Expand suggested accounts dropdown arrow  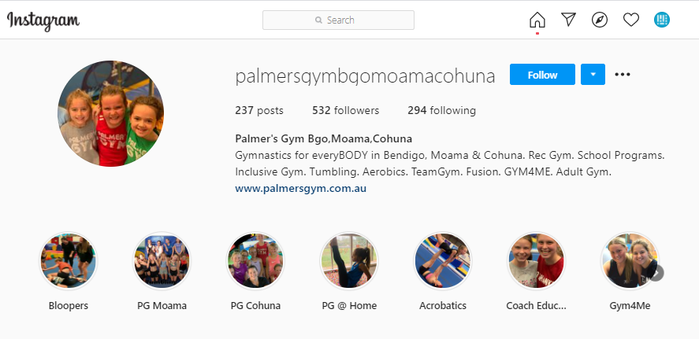(593, 74)
